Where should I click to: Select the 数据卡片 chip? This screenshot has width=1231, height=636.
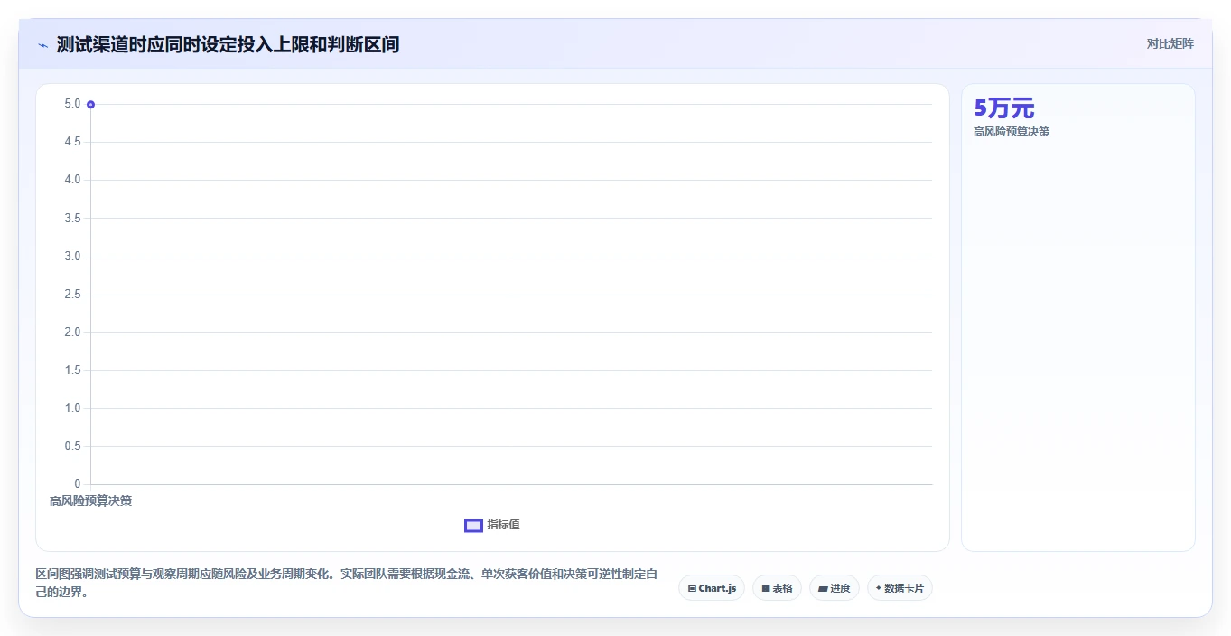click(x=900, y=588)
